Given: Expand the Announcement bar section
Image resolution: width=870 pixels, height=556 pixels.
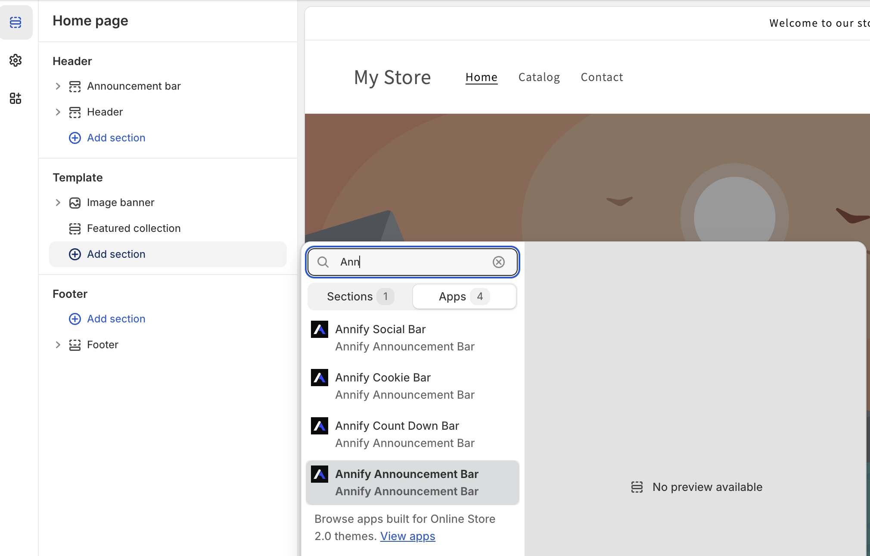Looking at the screenshot, I should tap(58, 86).
